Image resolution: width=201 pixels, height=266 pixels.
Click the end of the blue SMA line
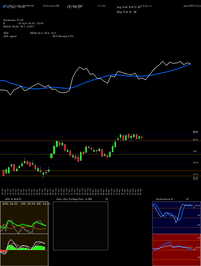191,64
